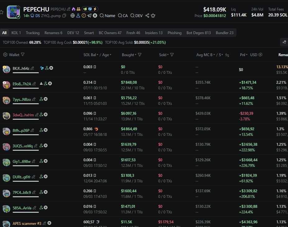Click the blue person profile icon in header
Viewport: 288px width, 227px height.
[x=78, y=16]
